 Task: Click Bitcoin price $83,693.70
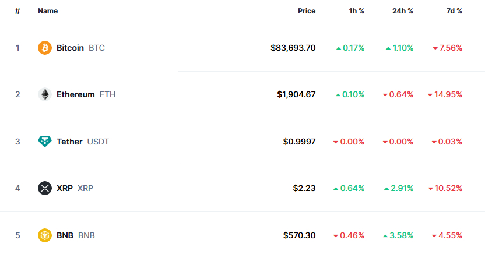pyautogui.click(x=293, y=48)
